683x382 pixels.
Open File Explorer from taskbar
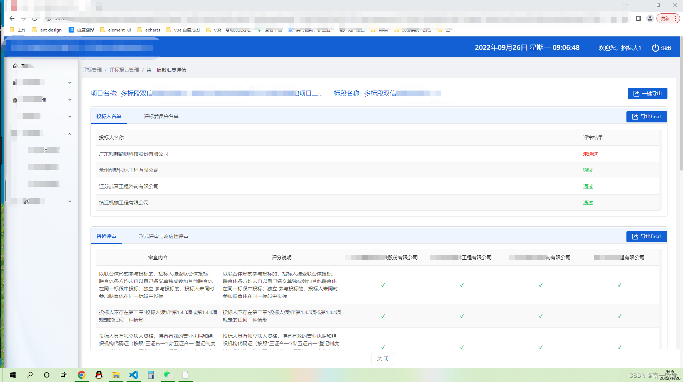pos(116,375)
